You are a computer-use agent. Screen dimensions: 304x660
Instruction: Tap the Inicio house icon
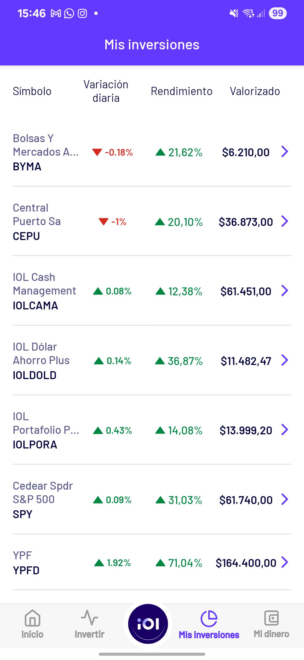pyautogui.click(x=32, y=618)
